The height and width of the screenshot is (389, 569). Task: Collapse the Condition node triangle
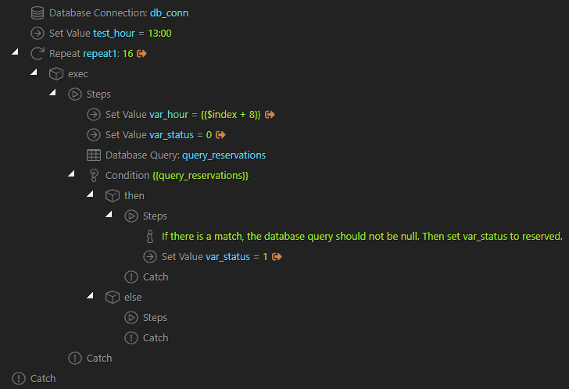pos(71,174)
